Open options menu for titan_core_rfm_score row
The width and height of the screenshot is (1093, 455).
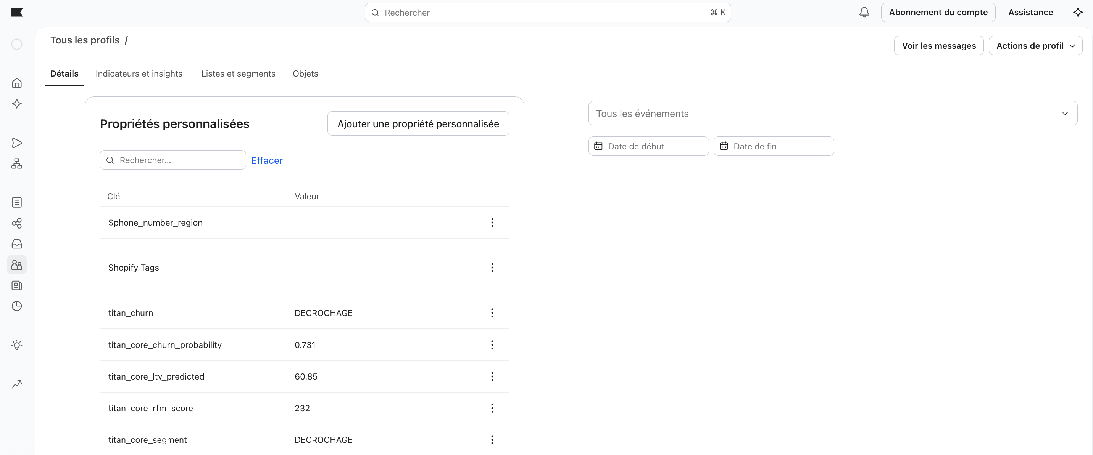point(492,408)
